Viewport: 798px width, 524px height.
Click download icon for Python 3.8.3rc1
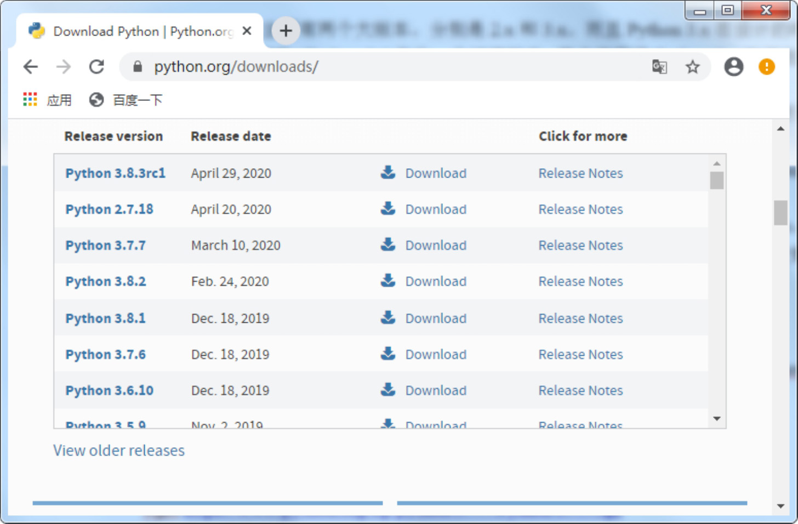click(388, 172)
